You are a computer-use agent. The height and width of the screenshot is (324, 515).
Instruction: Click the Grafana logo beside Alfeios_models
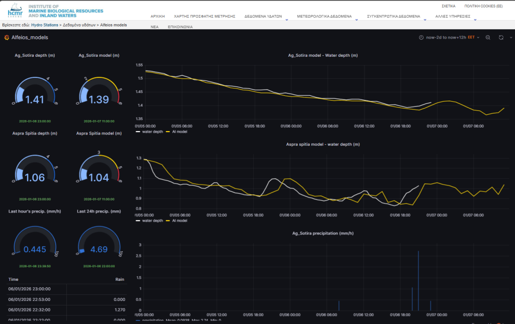(x=7, y=38)
